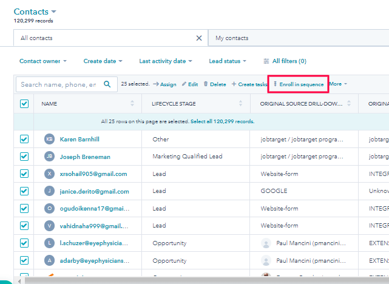Close the All contacts tab with X
389x284 pixels.
coord(199,38)
